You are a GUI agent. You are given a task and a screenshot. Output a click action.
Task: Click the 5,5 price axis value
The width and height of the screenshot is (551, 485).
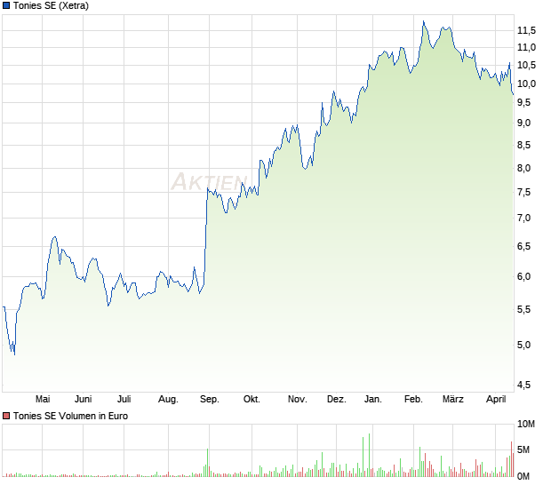coord(524,309)
